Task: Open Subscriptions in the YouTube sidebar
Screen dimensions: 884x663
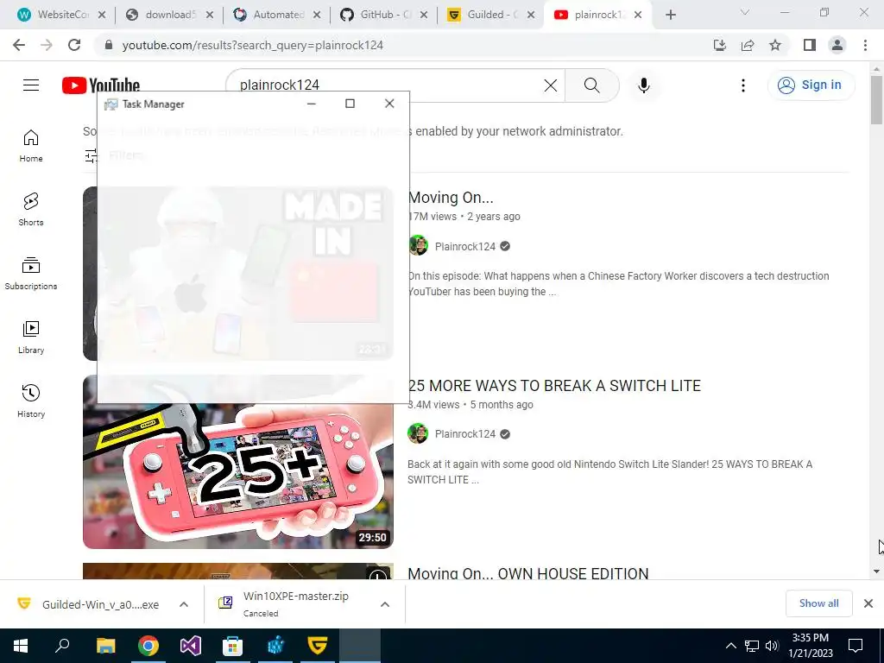Action: click(31, 274)
